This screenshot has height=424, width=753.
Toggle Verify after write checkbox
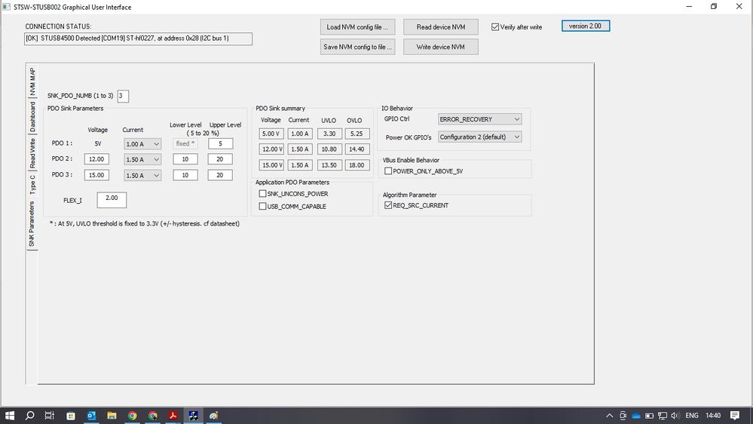495,27
